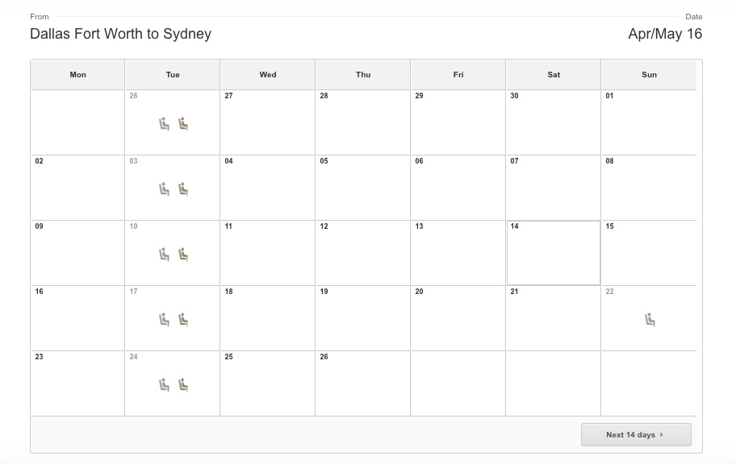Click the Wednesday 27 calendar cell
736x464 pixels.
coord(268,122)
